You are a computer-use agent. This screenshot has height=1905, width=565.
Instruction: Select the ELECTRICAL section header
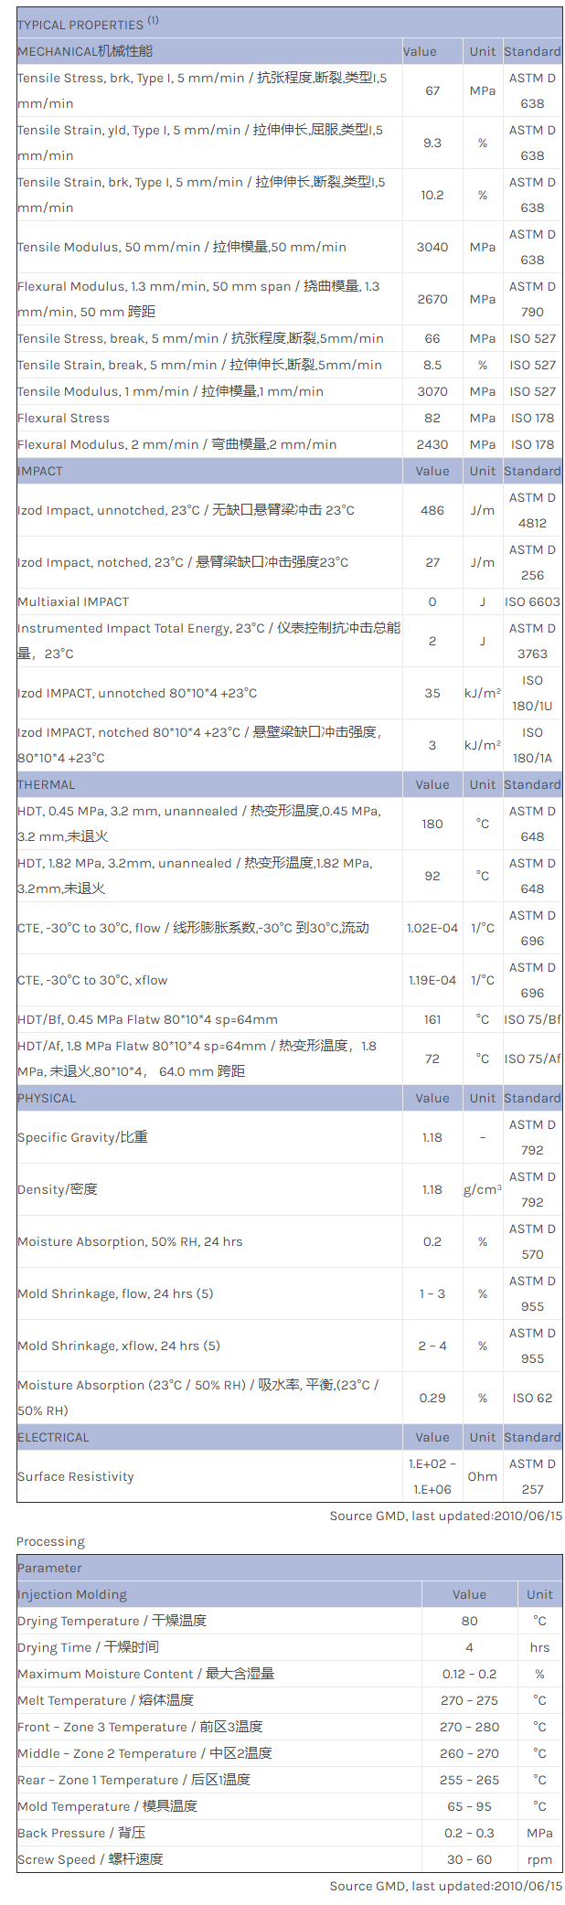[53, 1437]
